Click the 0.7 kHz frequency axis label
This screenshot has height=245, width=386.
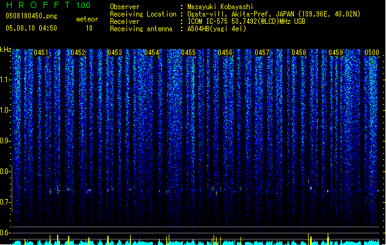[5, 202]
